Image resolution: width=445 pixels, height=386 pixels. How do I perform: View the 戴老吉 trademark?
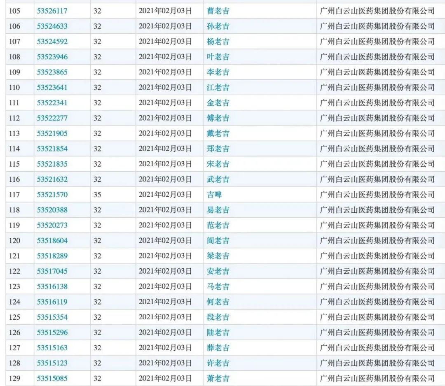click(x=218, y=133)
